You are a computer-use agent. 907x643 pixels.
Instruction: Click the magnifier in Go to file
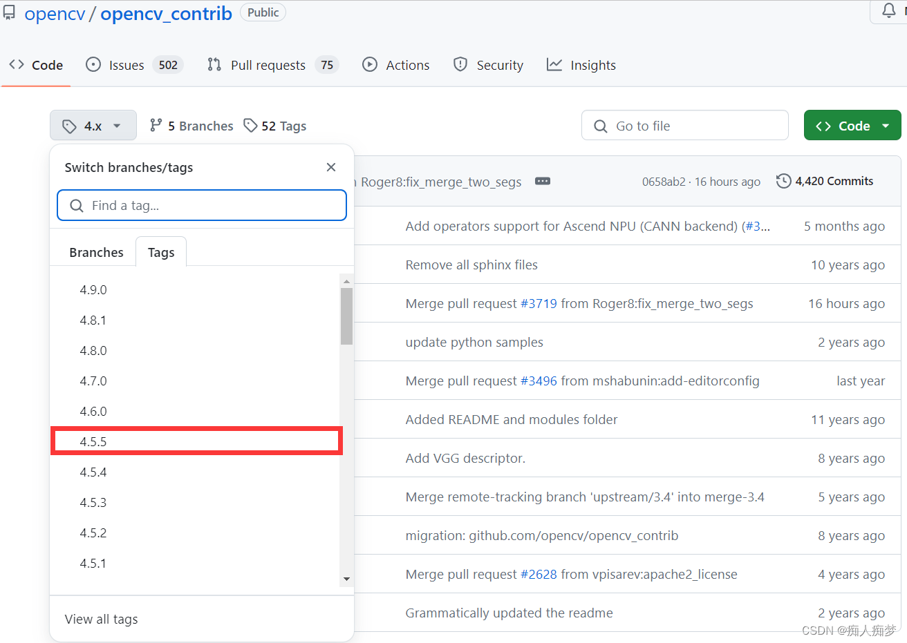(x=601, y=126)
